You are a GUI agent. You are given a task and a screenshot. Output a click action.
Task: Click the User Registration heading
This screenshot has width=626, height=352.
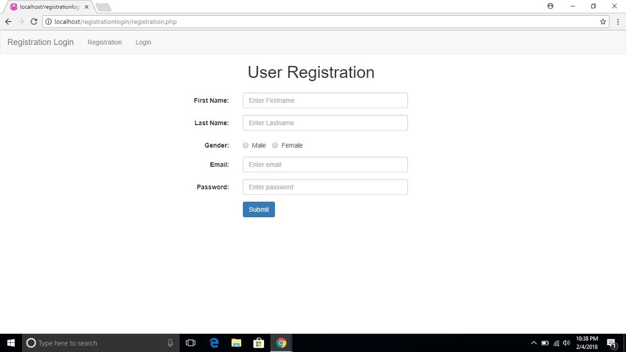[x=311, y=72]
